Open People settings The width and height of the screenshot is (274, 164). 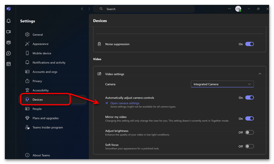[37, 109]
